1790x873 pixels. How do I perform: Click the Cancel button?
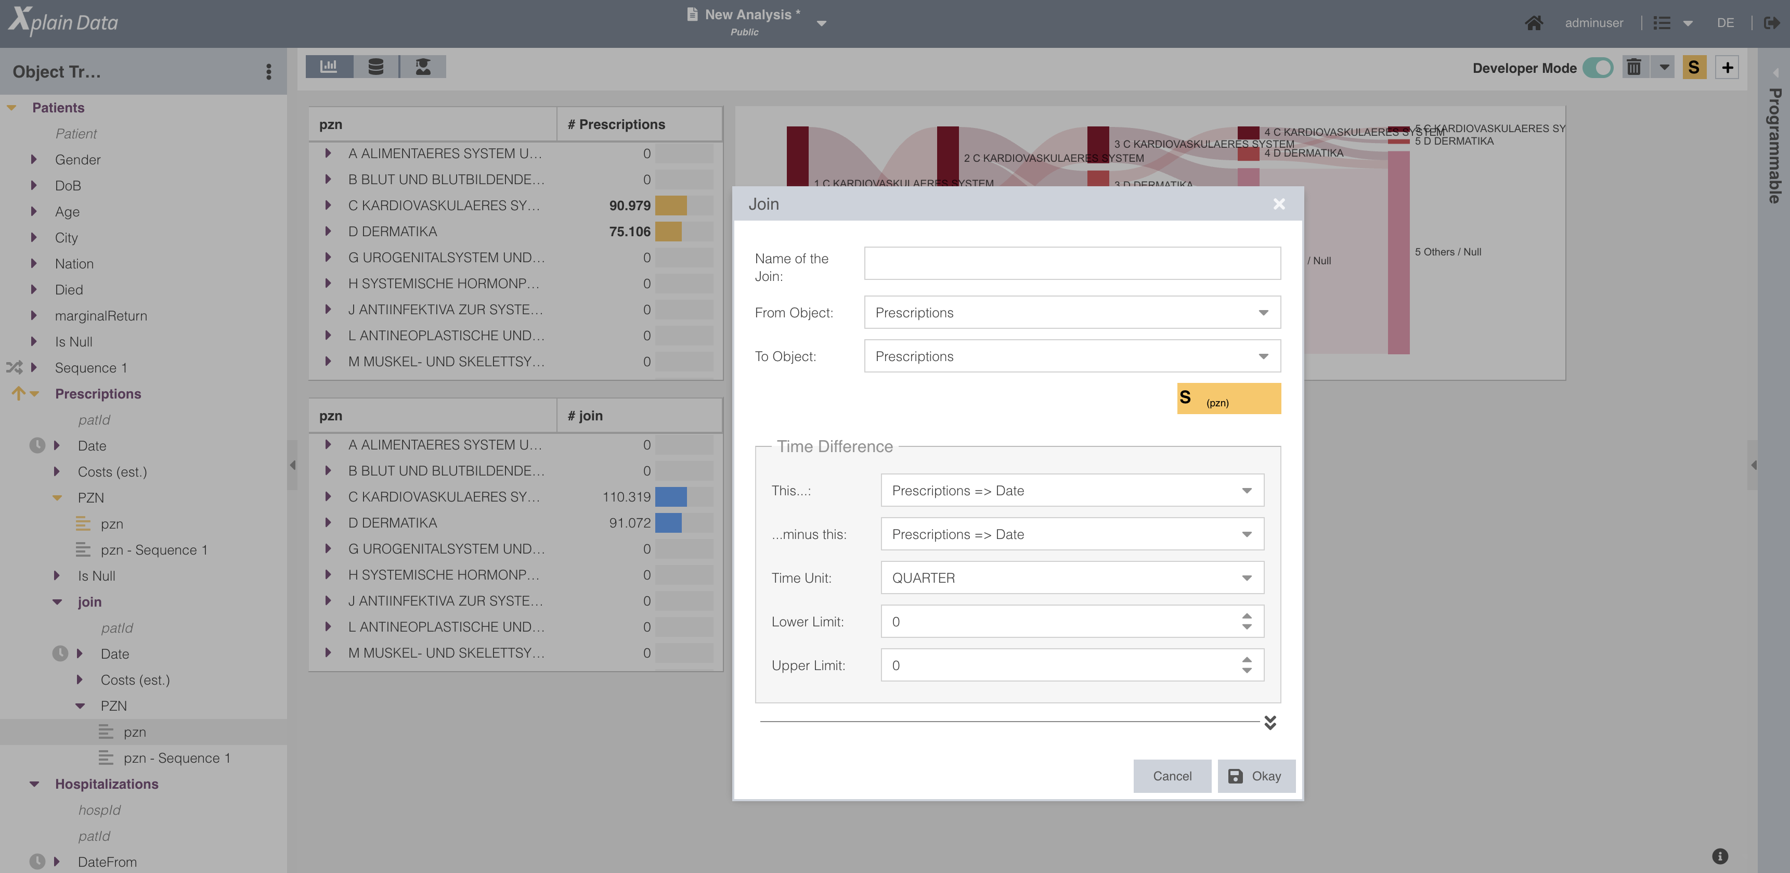click(1172, 776)
